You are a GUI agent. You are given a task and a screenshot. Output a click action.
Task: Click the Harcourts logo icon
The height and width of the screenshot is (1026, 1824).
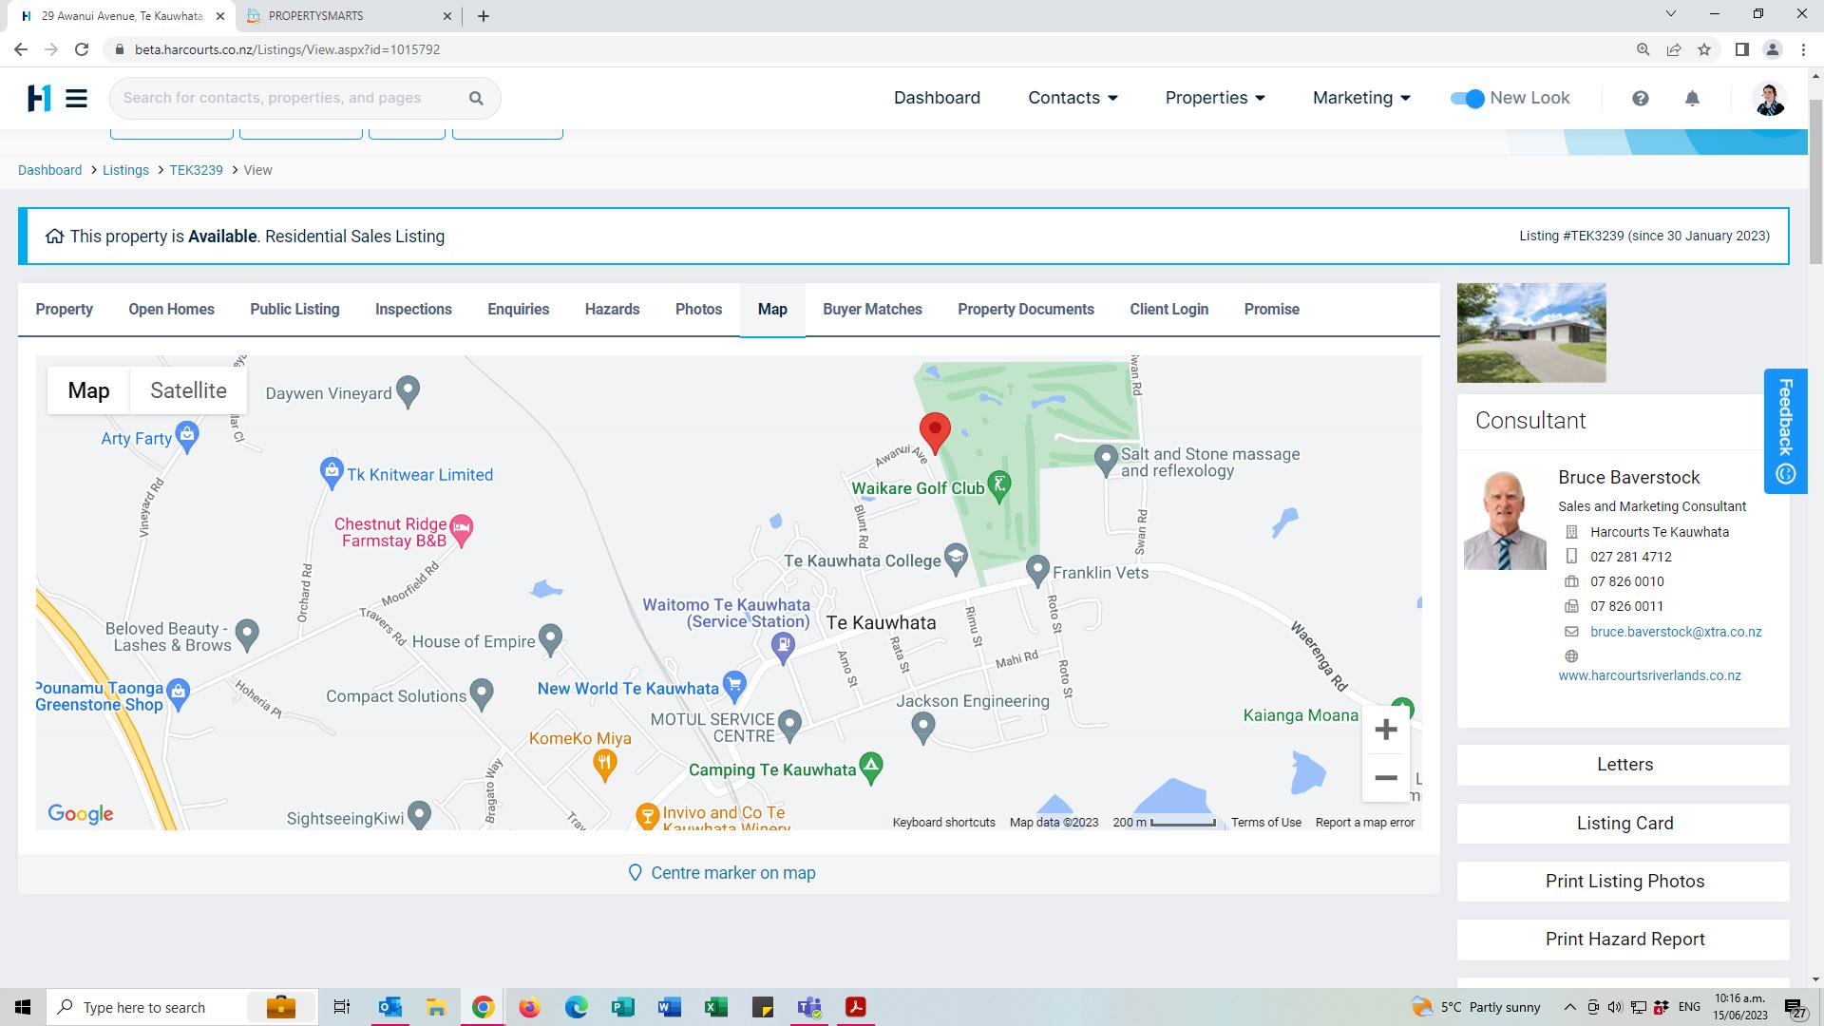39,98
